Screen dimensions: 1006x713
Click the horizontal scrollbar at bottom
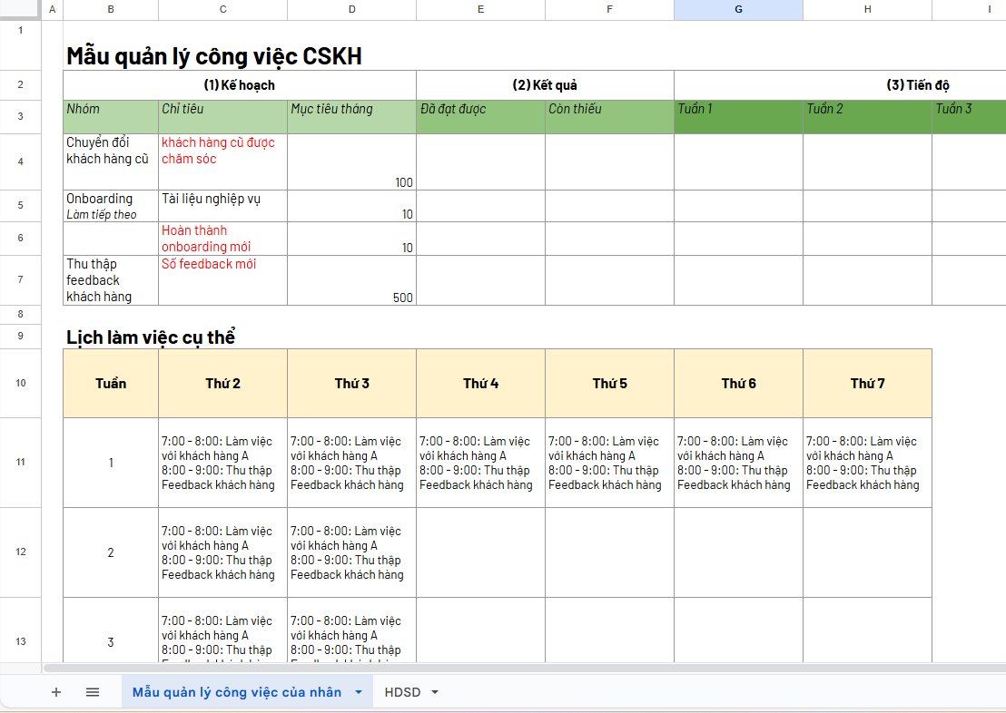[454, 669]
